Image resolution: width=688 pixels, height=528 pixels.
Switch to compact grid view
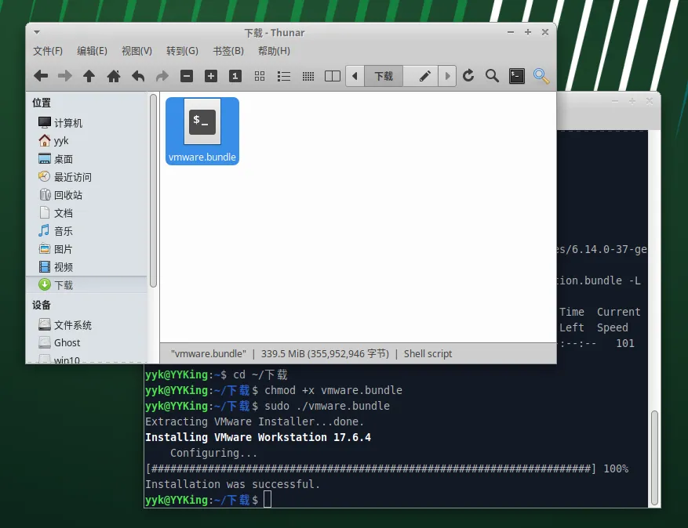[x=308, y=76]
